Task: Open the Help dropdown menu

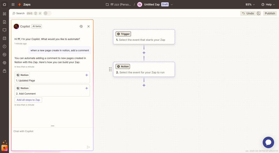Action: [x=268, y=4]
